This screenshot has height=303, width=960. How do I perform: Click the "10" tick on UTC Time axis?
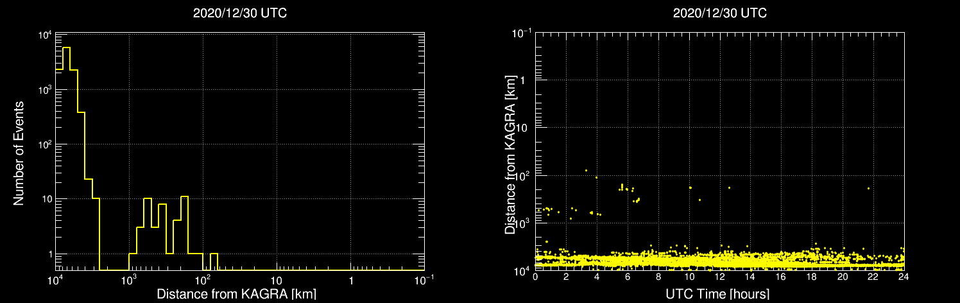click(x=689, y=277)
